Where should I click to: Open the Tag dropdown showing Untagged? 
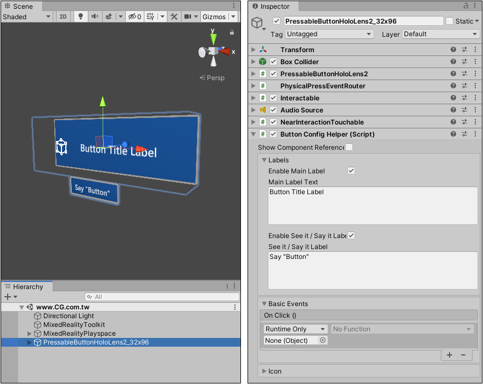coord(329,34)
